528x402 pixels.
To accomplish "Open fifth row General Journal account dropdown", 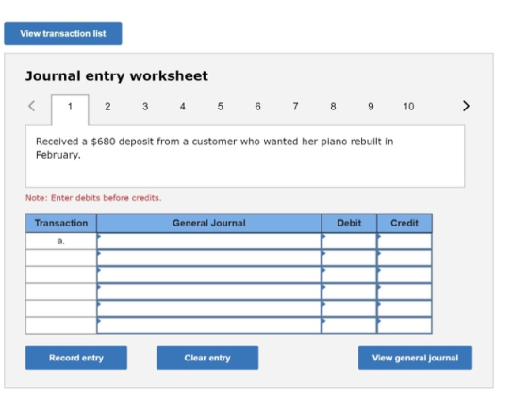I will 208,309.
